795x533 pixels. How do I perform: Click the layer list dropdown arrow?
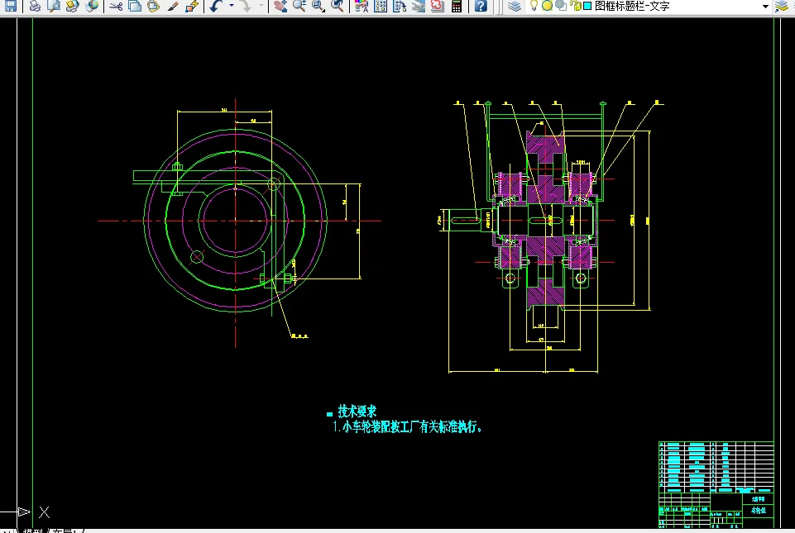tap(765, 6)
